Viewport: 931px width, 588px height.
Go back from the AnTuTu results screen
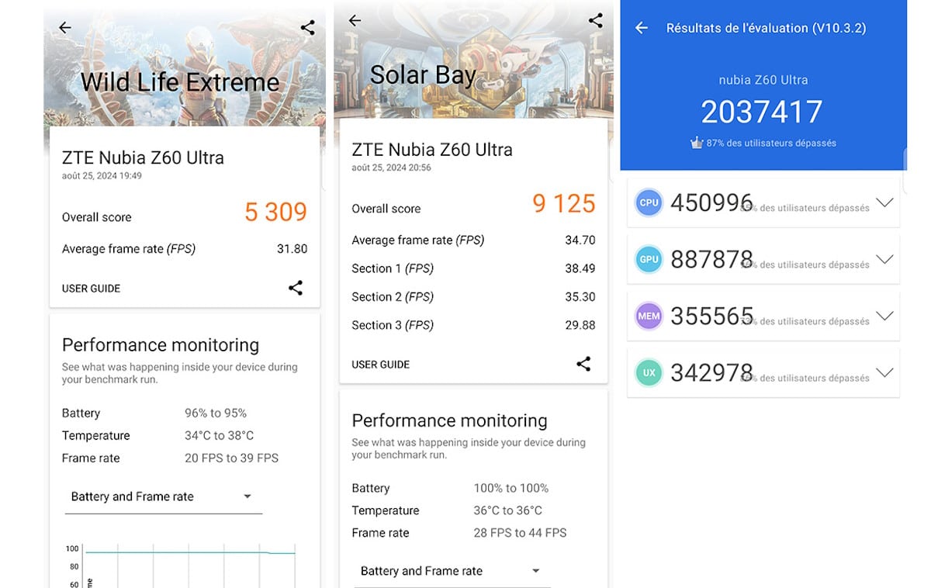(x=642, y=28)
